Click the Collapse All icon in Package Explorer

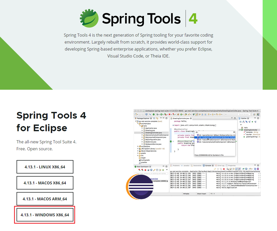pyautogui.click(x=154, y=118)
